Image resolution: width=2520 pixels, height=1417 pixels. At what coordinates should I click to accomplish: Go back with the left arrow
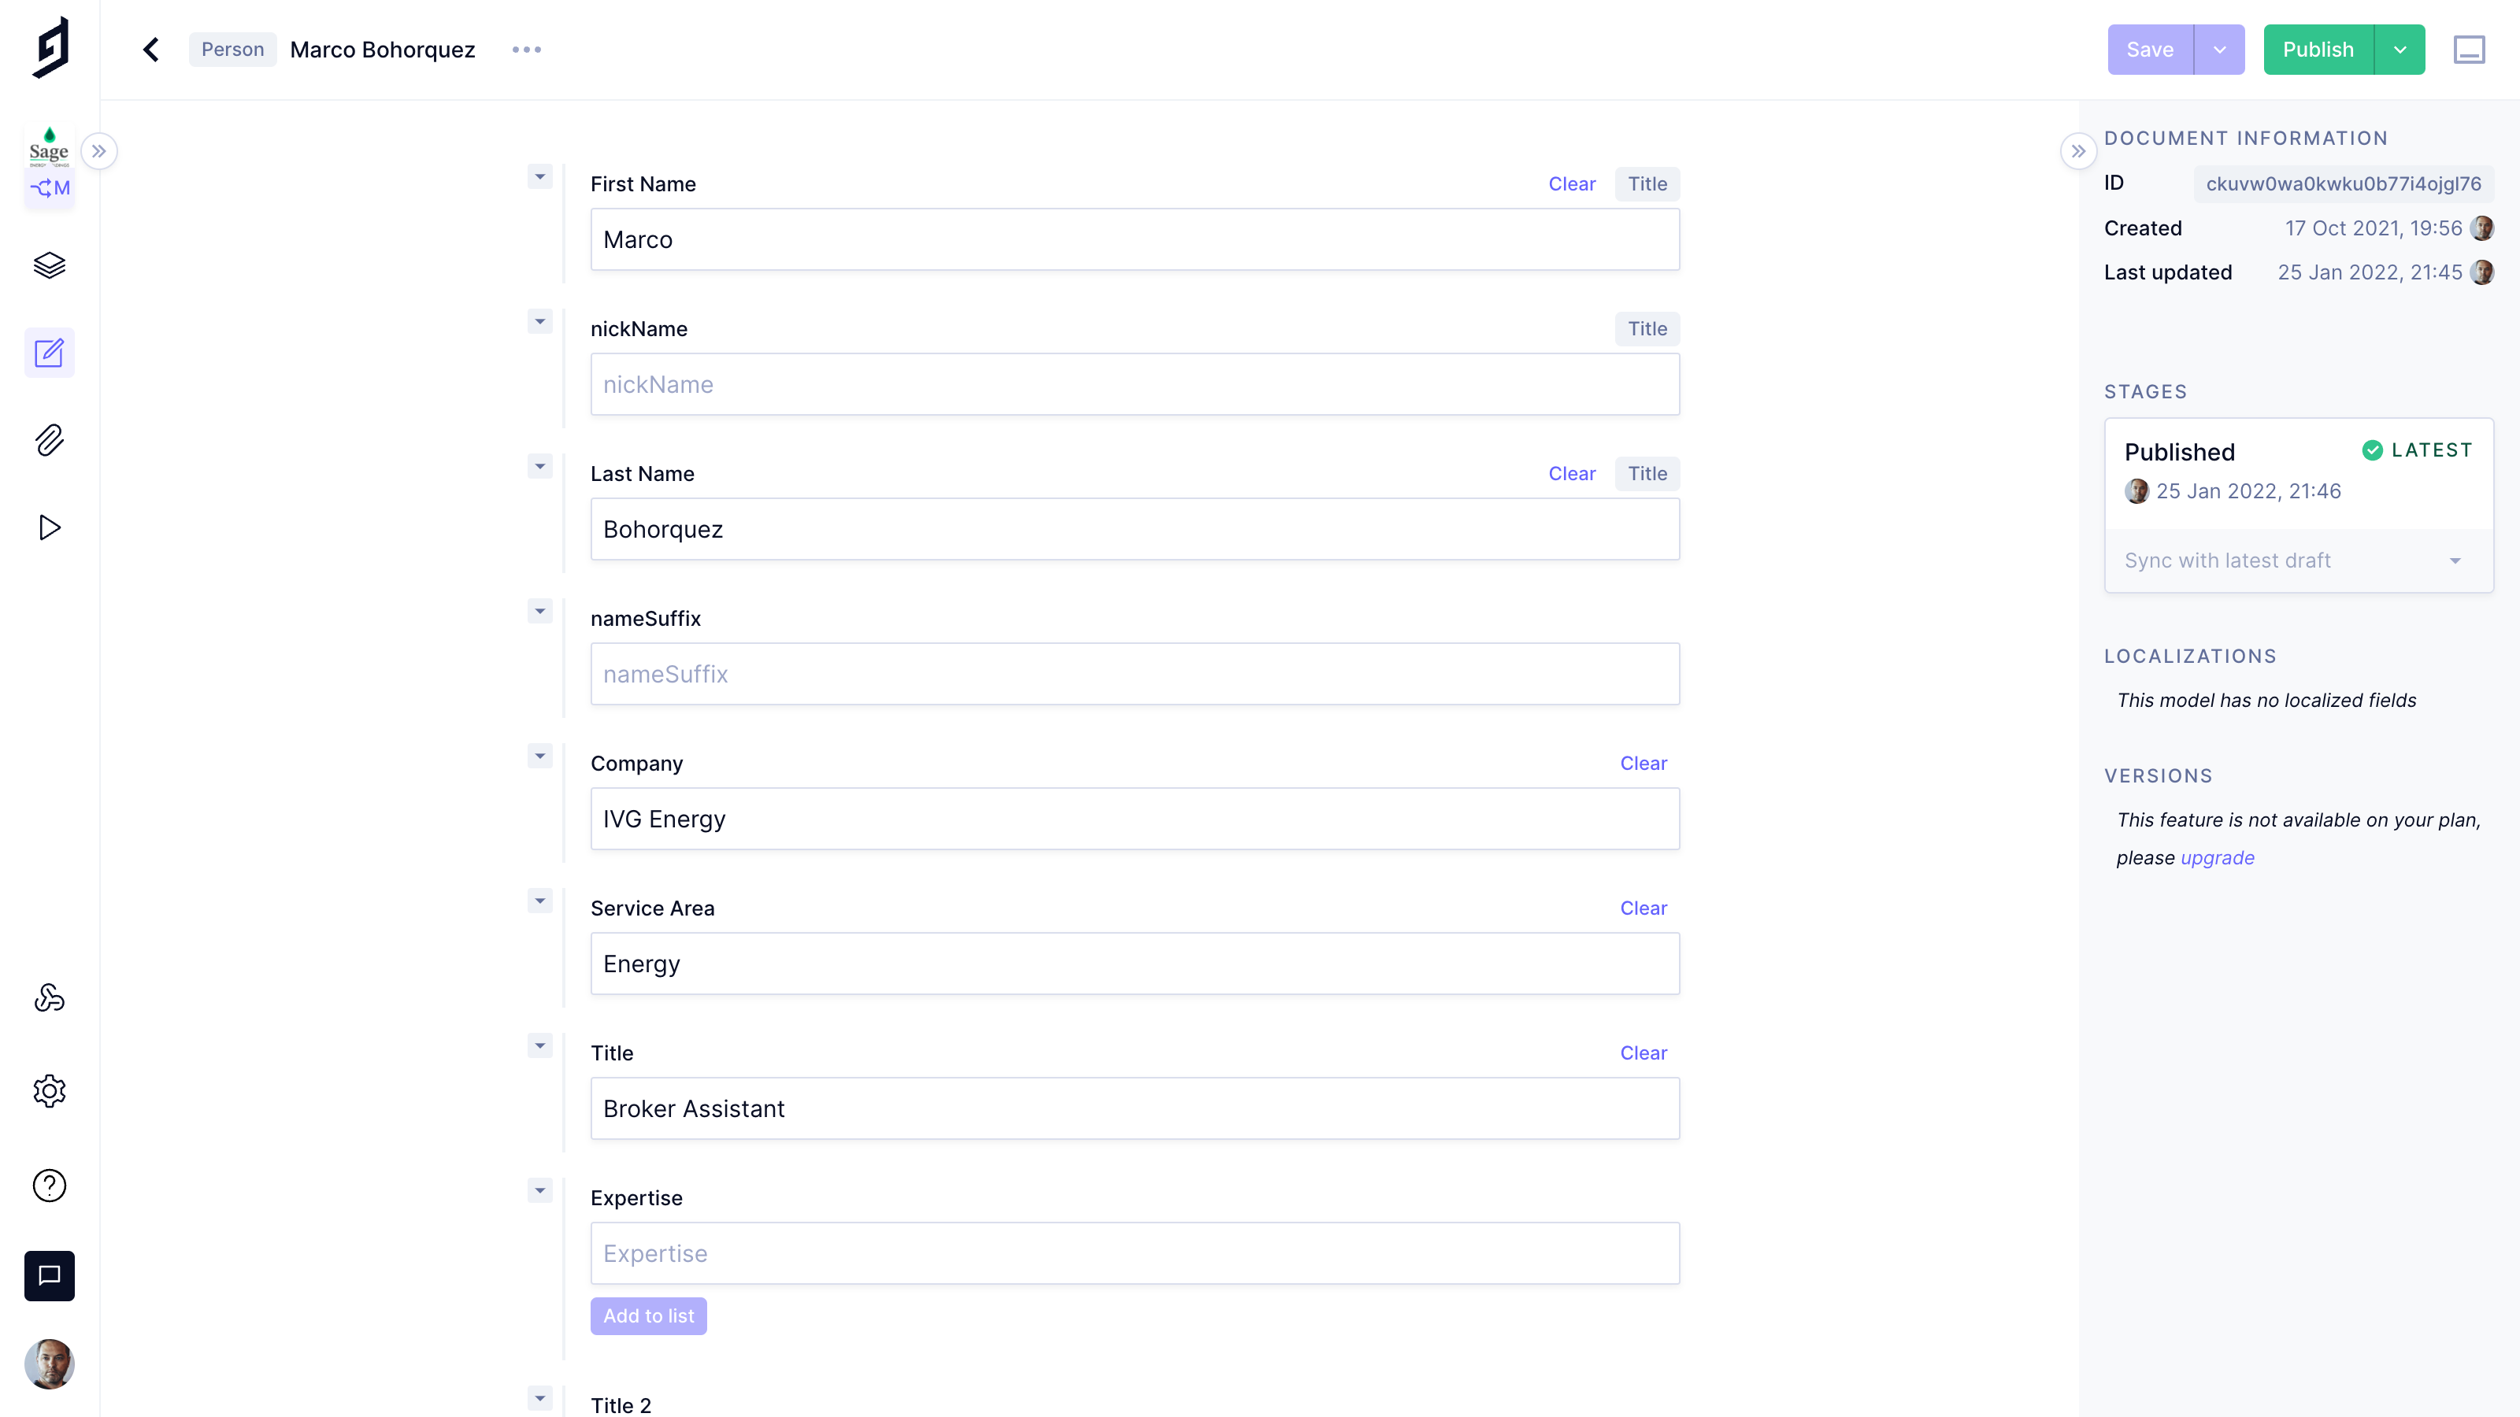click(152, 50)
